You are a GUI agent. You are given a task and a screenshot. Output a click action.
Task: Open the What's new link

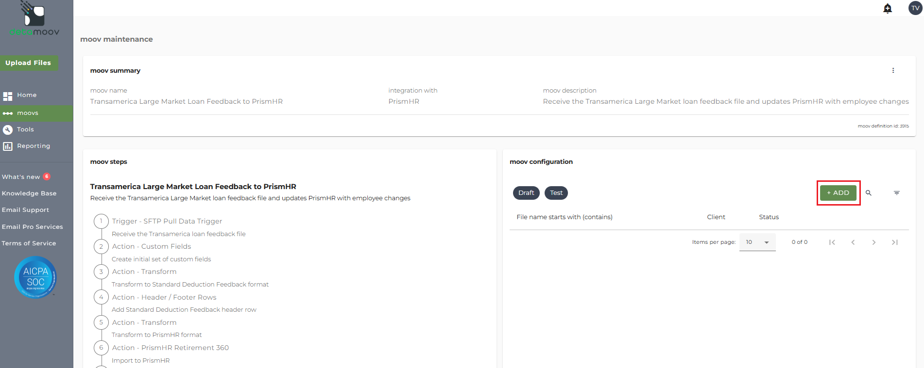point(21,177)
